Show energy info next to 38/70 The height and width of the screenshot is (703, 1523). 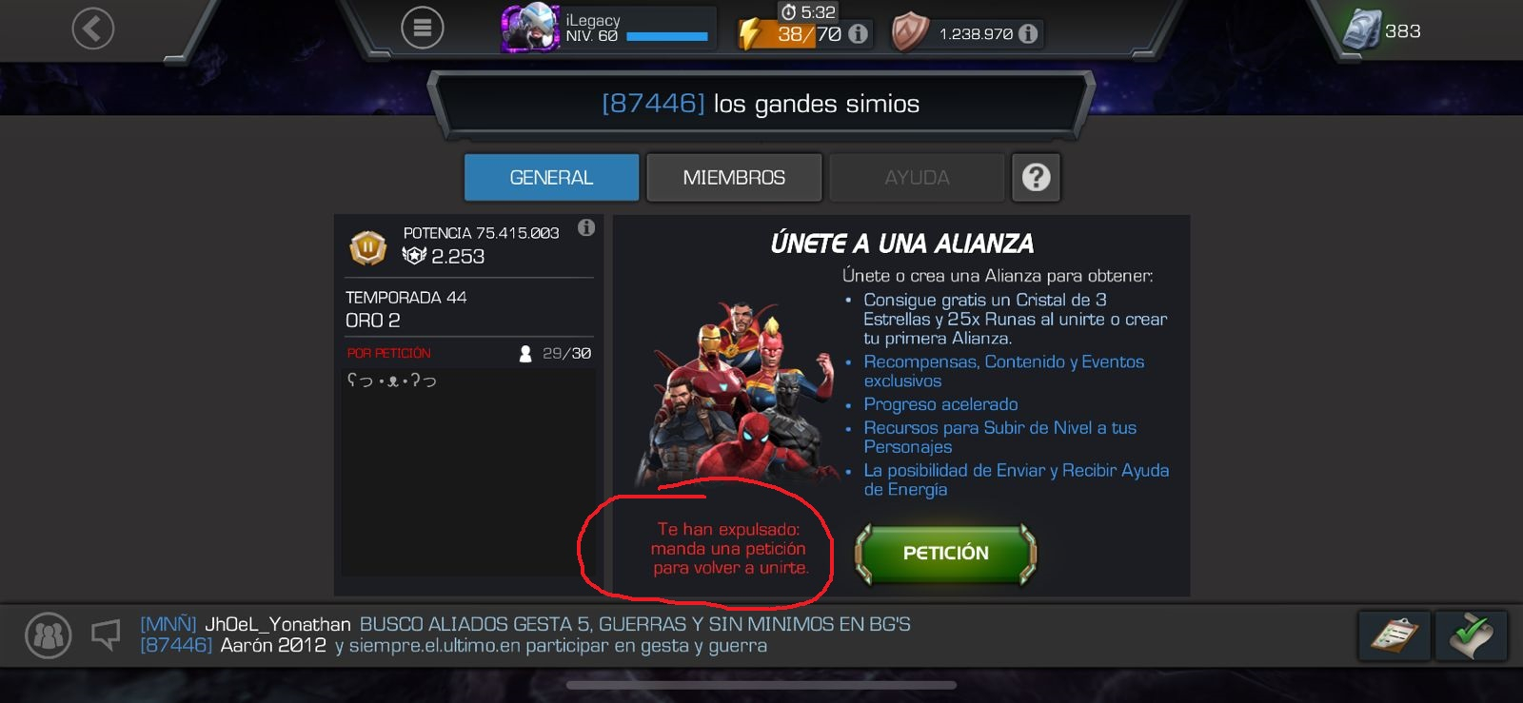(858, 34)
